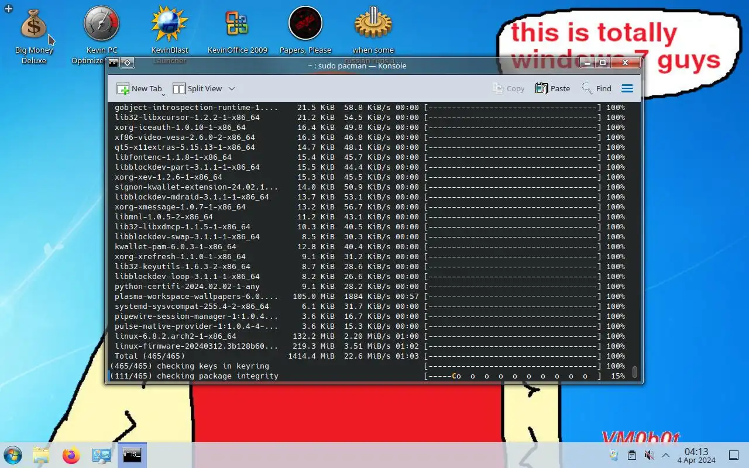Click the plus button at desktop corner
749x468 pixels.
click(x=8, y=9)
